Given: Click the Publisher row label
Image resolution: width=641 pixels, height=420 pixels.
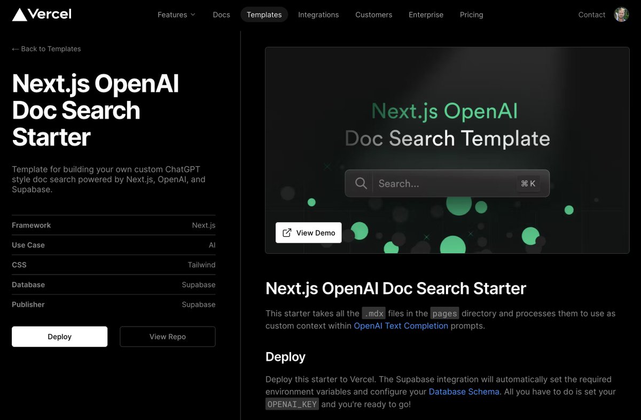Looking at the screenshot, I should (28, 304).
